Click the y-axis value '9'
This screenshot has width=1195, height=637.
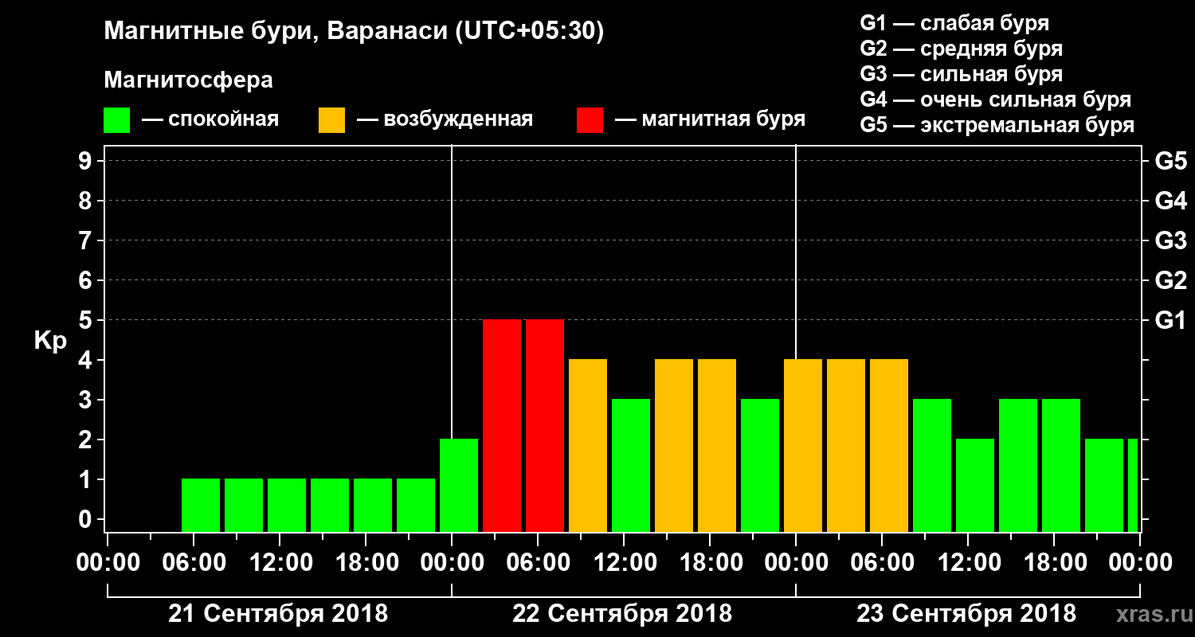click(x=87, y=161)
